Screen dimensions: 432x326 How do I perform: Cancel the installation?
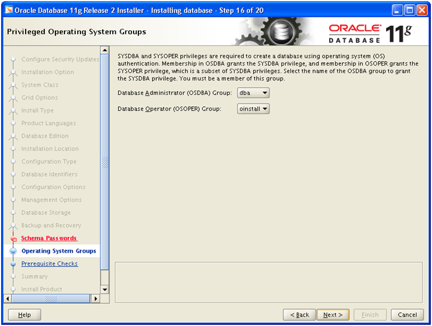tap(407, 315)
